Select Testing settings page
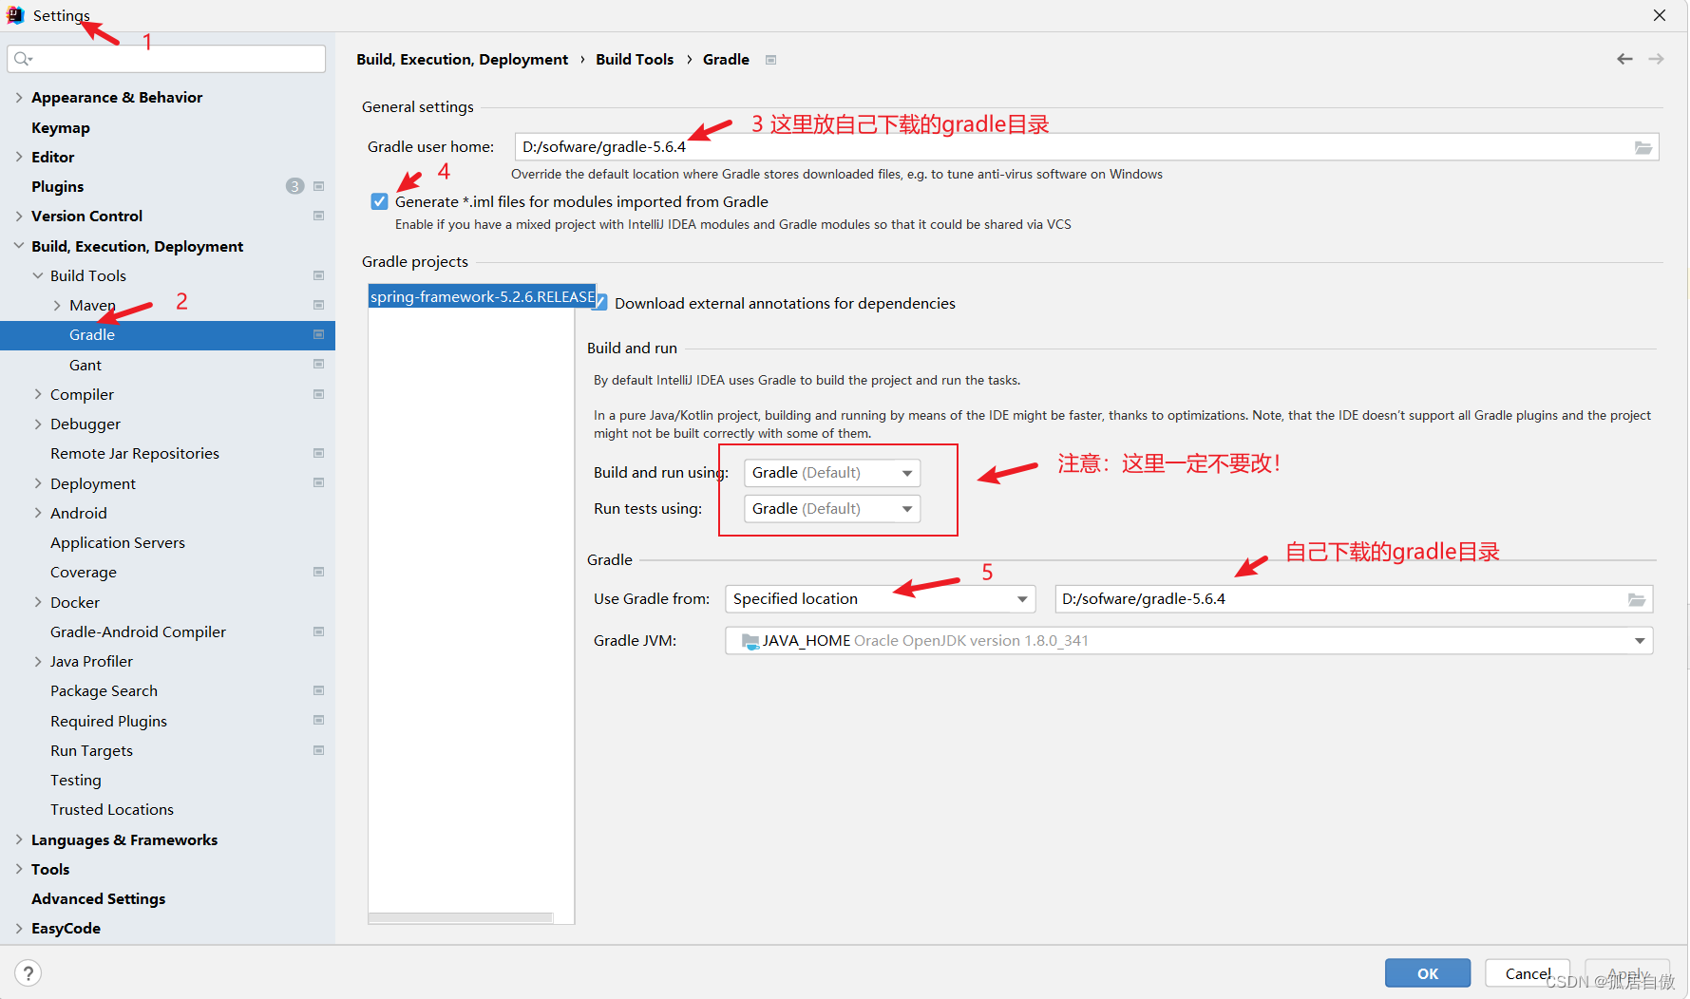1690x999 pixels. [x=76, y=780]
